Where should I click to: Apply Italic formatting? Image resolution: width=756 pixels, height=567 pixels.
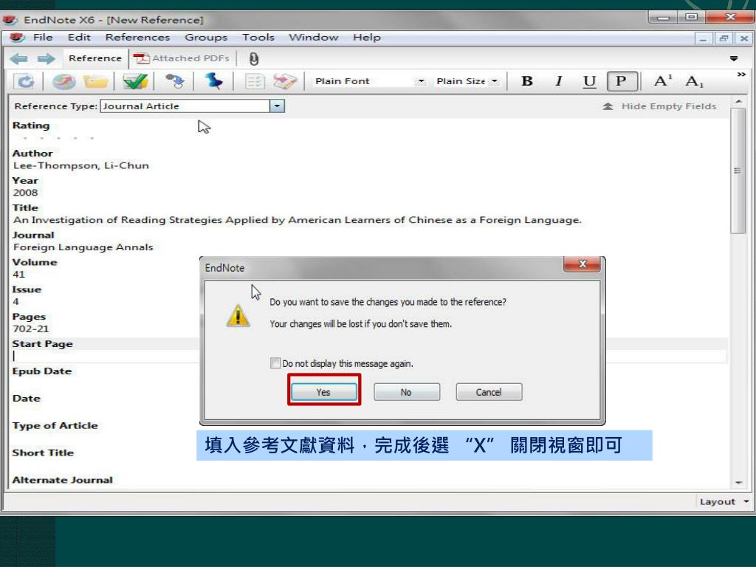pos(558,81)
